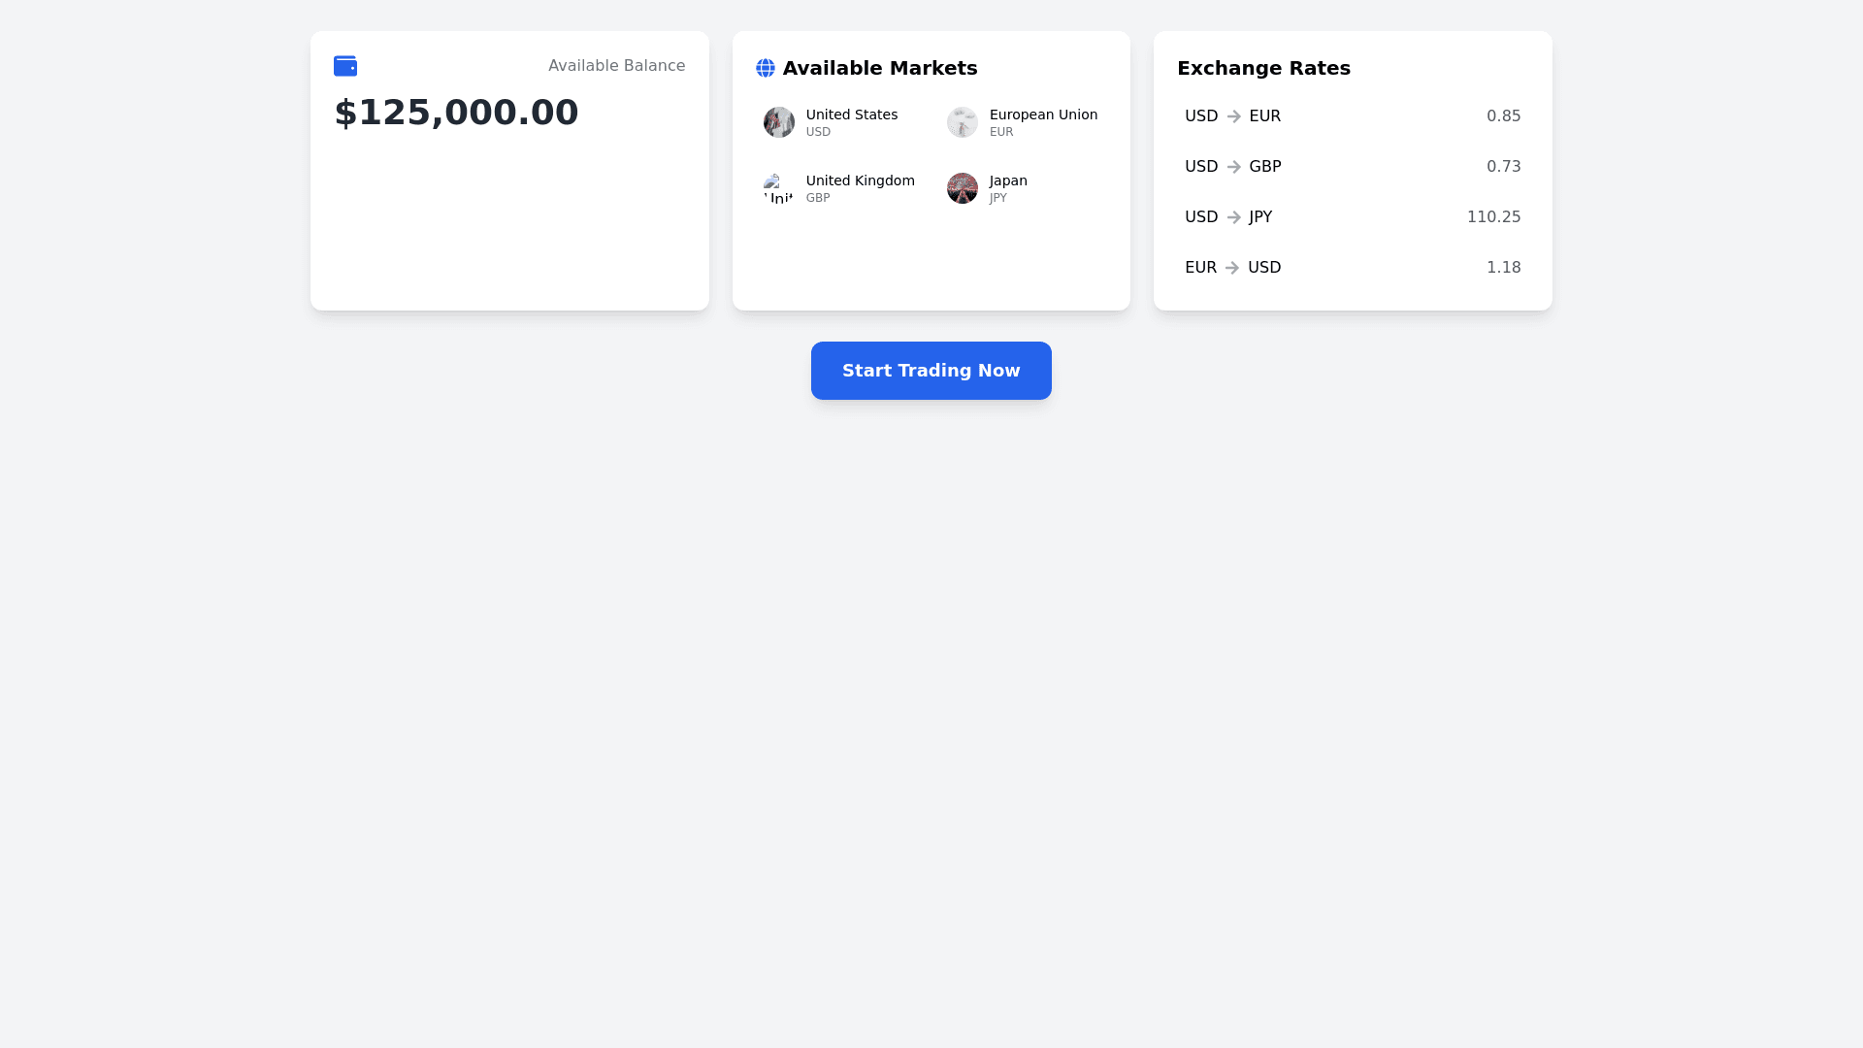
Task: Click the arrow between USD and GBP
Action: tap(1234, 167)
